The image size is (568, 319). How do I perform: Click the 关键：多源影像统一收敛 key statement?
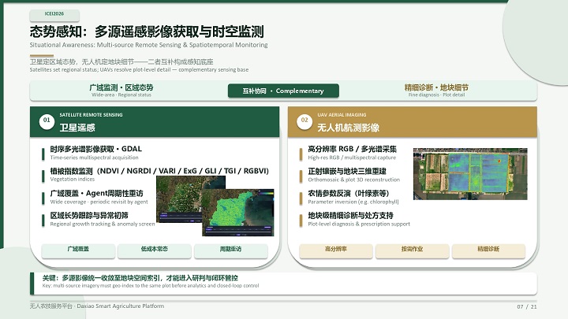140,278
